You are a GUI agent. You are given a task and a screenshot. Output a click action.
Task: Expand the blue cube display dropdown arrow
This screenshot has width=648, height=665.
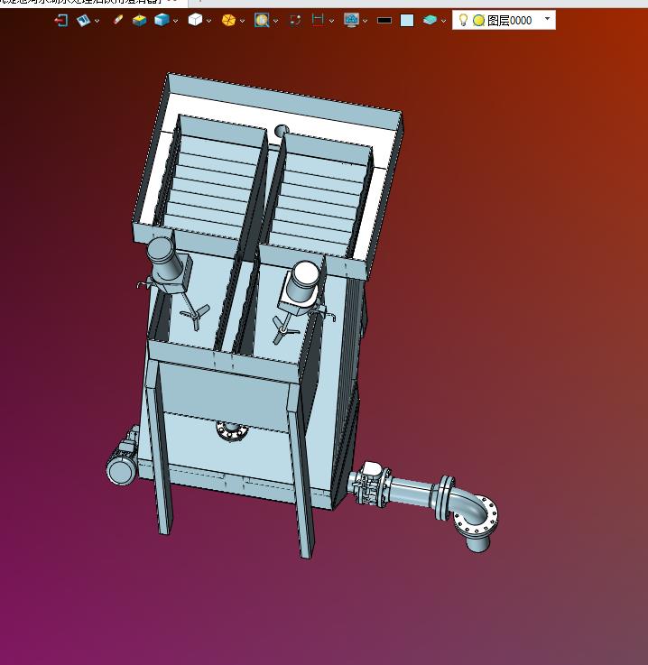[176, 21]
